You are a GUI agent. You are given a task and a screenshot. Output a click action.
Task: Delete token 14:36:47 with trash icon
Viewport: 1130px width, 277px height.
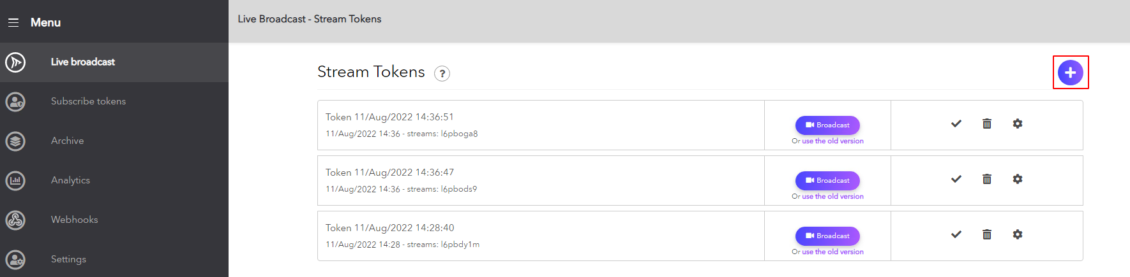(x=987, y=179)
